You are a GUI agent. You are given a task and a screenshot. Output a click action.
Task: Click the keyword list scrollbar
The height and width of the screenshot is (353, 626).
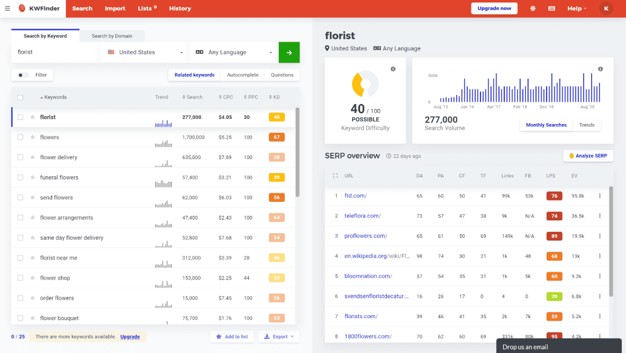point(297,152)
